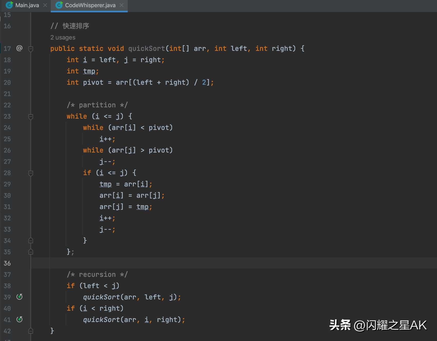The width and height of the screenshot is (437, 341).
Task: Click line number 36 in the gutter
Action: (x=7, y=263)
